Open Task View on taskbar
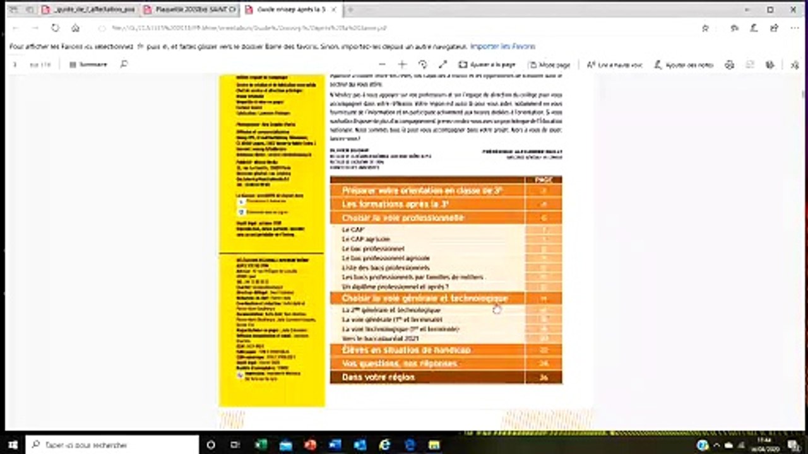This screenshot has width=808, height=454. click(x=235, y=445)
